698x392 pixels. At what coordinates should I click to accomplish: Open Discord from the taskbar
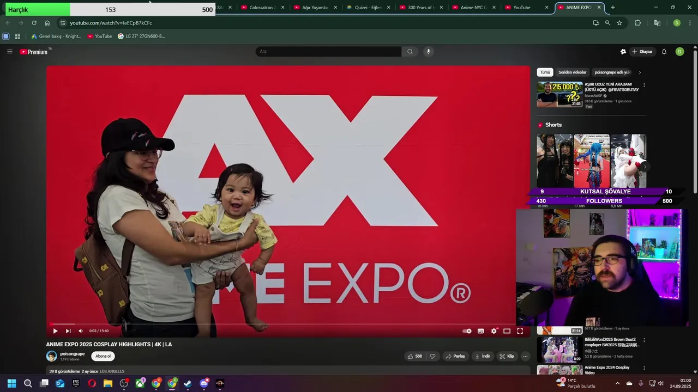[x=204, y=383]
